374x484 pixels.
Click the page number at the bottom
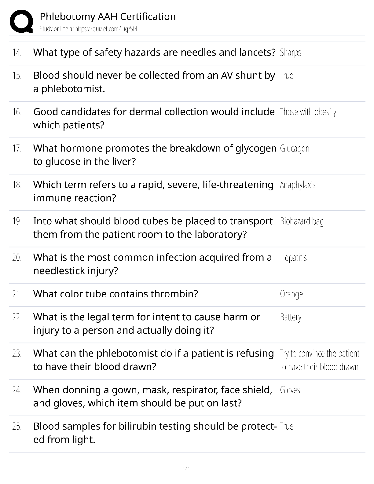click(x=187, y=468)
